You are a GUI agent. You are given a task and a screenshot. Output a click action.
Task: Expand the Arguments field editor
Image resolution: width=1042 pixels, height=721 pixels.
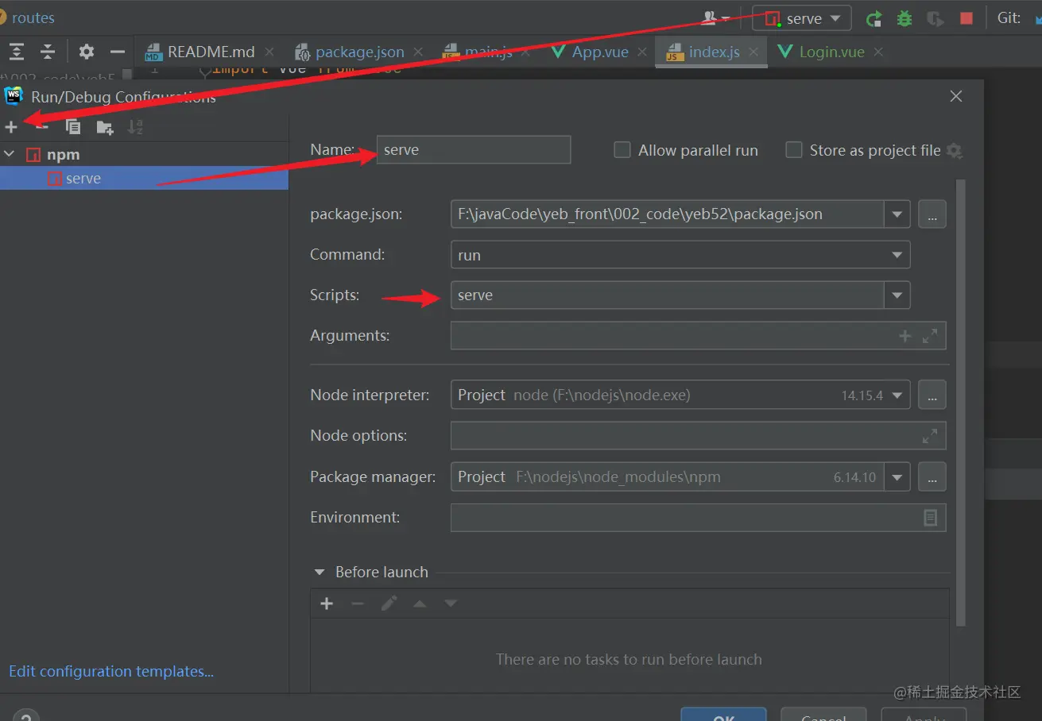[x=930, y=336]
